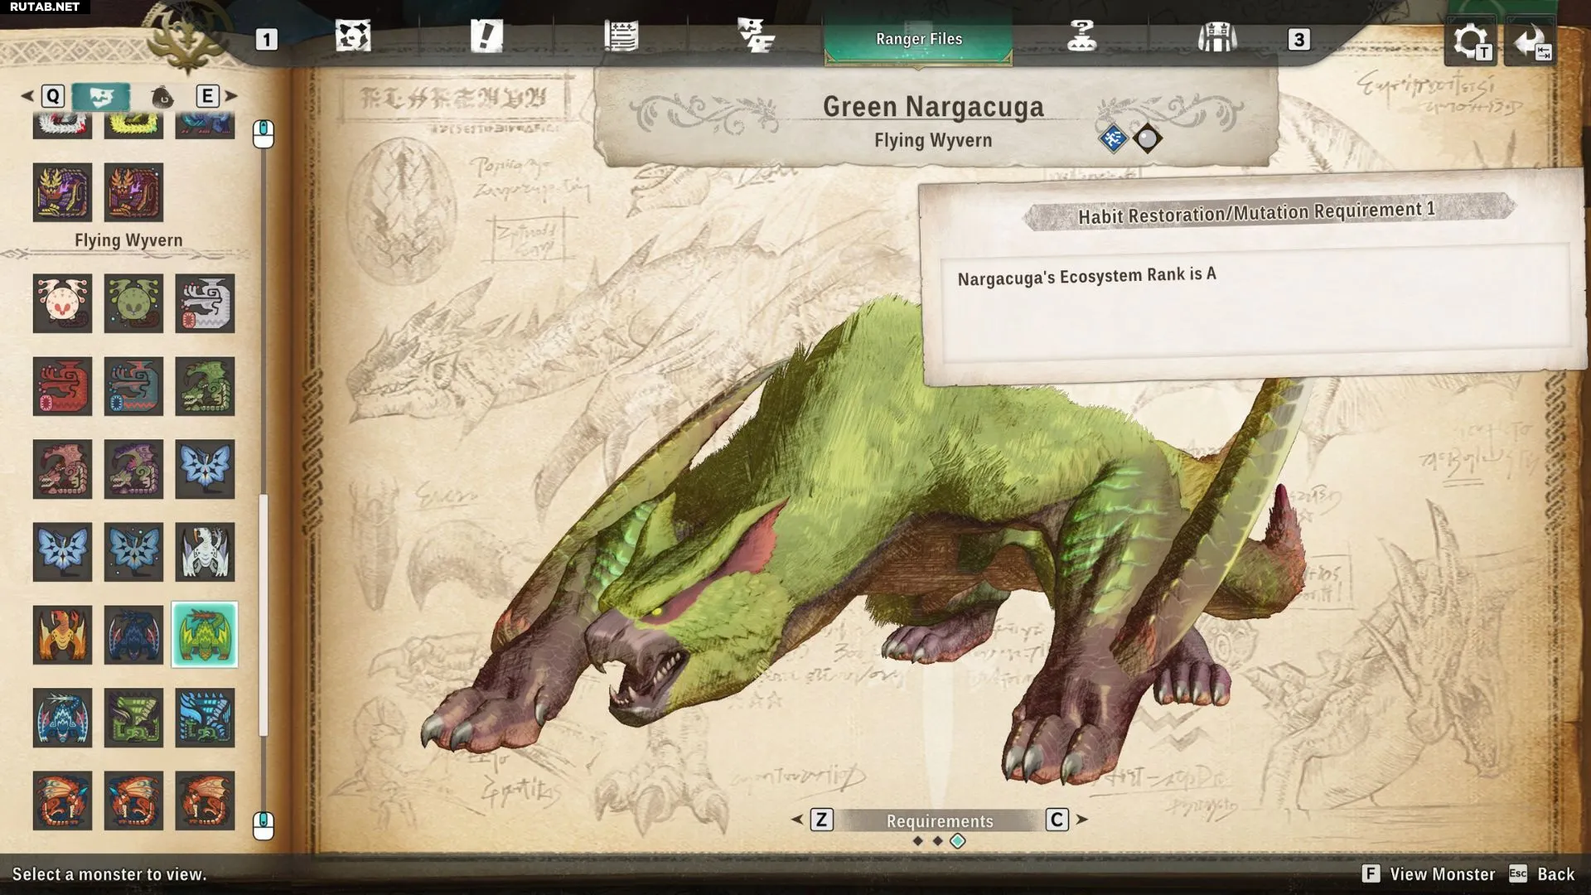The height and width of the screenshot is (895, 1591).
Task: Click the back arrow icon top right
Action: pos(1530,41)
